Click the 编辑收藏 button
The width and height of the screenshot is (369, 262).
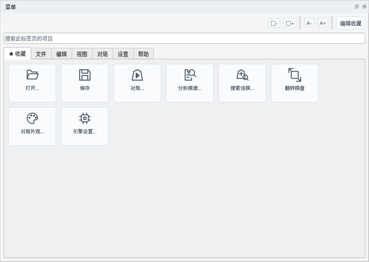coord(351,23)
